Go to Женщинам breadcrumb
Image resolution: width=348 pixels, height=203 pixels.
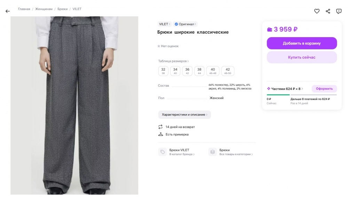pos(44,9)
